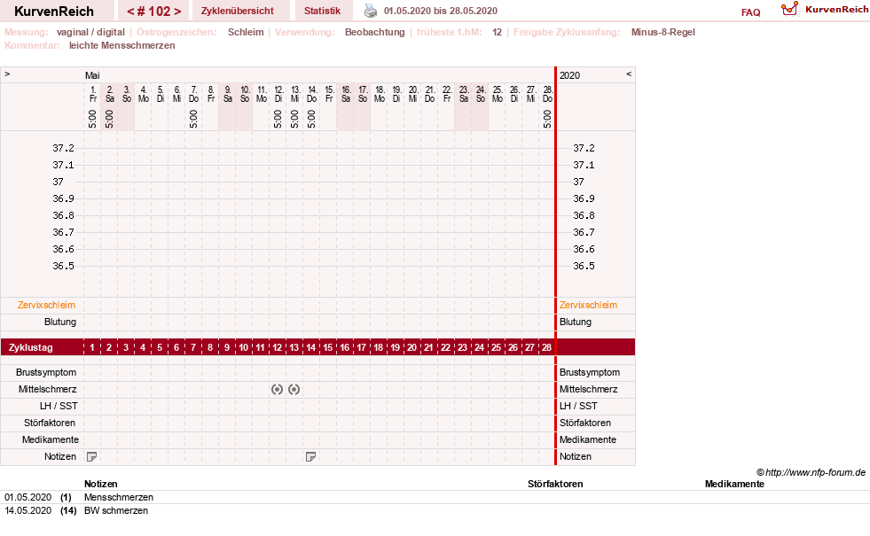
Task: Open the FAQ link
Action: tap(750, 12)
